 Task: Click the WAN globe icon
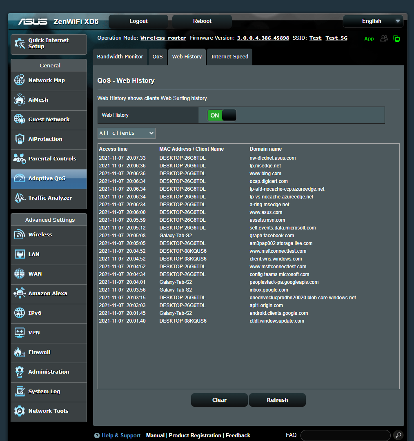click(x=20, y=274)
